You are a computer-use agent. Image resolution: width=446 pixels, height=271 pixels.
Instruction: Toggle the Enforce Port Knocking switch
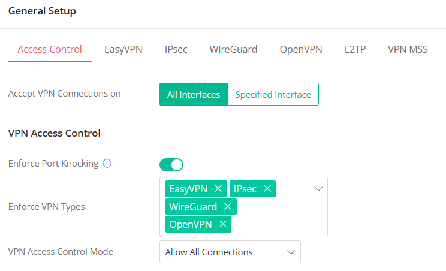(x=171, y=164)
